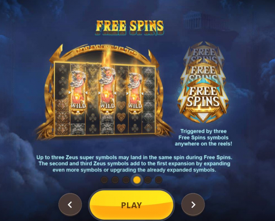275x221 pixels.
Task: Click the center Zeus WILD symbol
Action: [x=107, y=90]
